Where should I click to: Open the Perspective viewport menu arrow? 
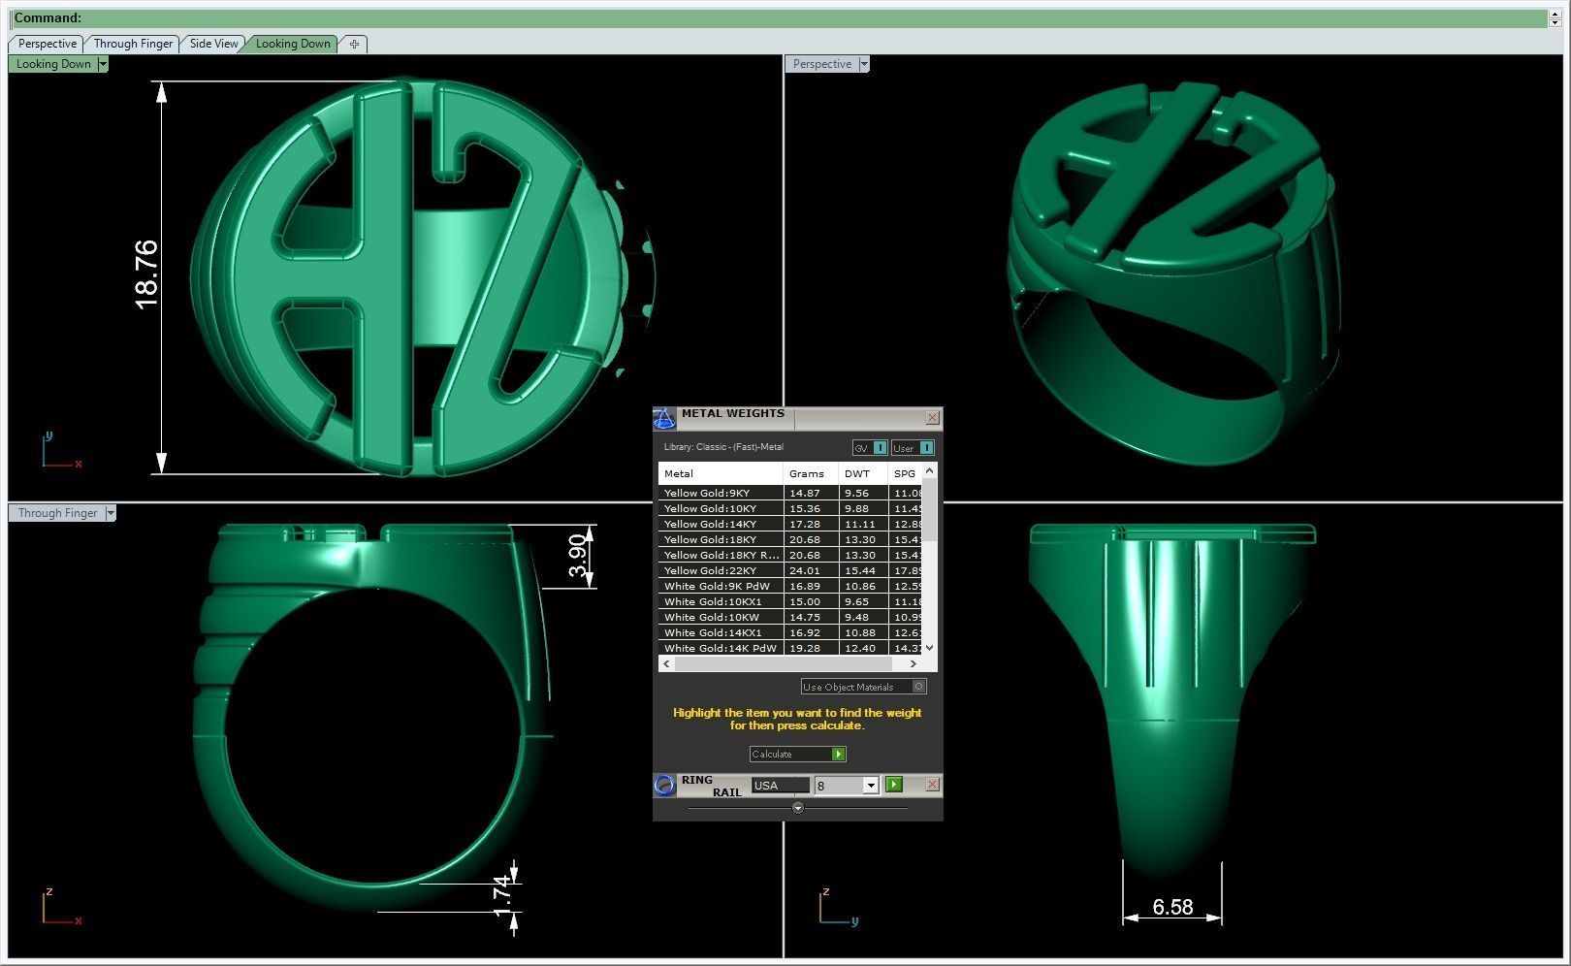pyautogui.click(x=864, y=64)
